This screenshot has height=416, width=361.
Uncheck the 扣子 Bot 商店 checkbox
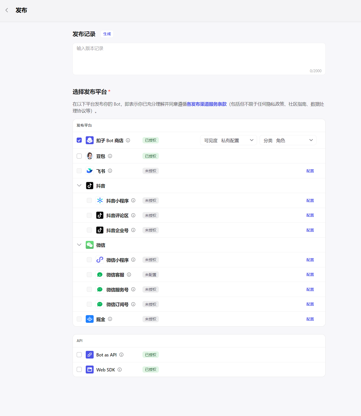coord(79,140)
